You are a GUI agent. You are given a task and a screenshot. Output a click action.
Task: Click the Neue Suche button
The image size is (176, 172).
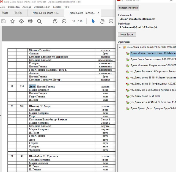[x=127, y=34]
